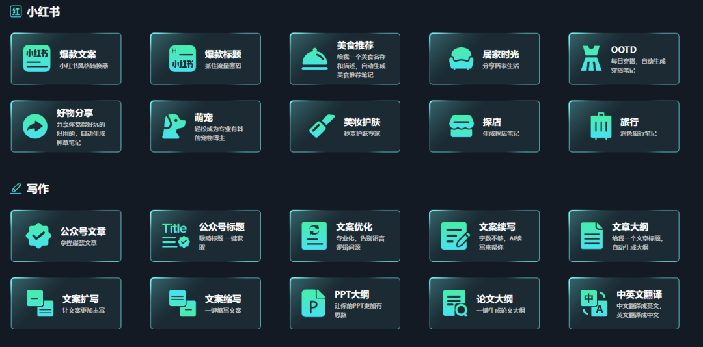Click the 好物分享 share arrow icon
Screen dimensions: 703x347
point(34,127)
